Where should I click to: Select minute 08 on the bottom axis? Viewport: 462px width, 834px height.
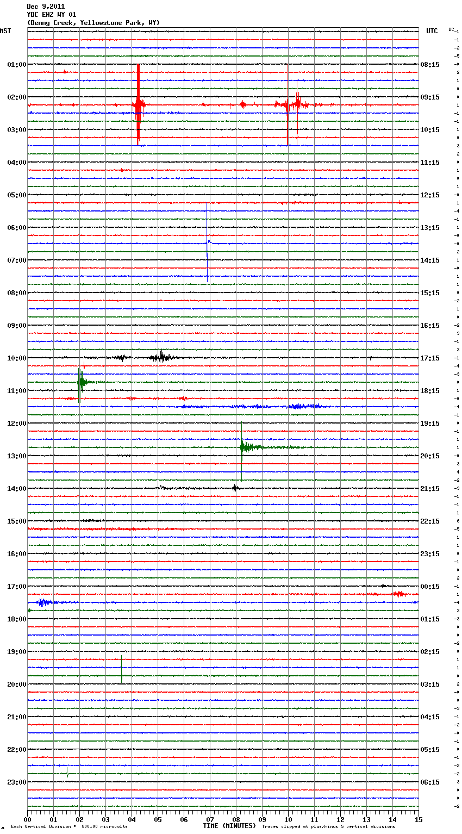click(x=236, y=819)
